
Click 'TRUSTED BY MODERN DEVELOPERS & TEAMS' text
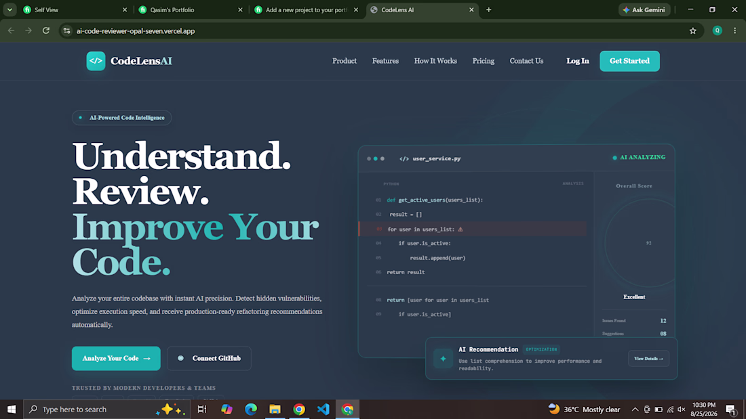click(x=144, y=388)
